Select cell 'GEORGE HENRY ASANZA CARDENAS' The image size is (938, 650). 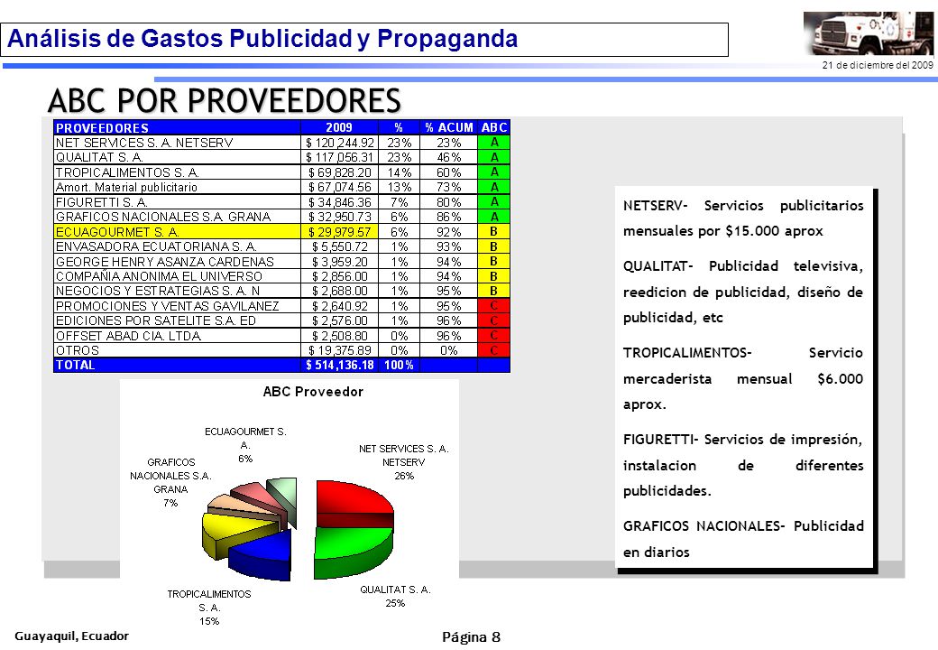[x=177, y=262]
